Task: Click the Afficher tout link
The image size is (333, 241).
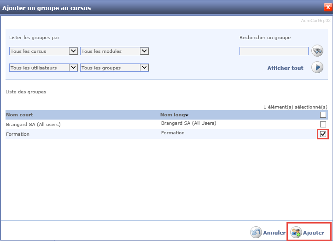Action: [285, 68]
